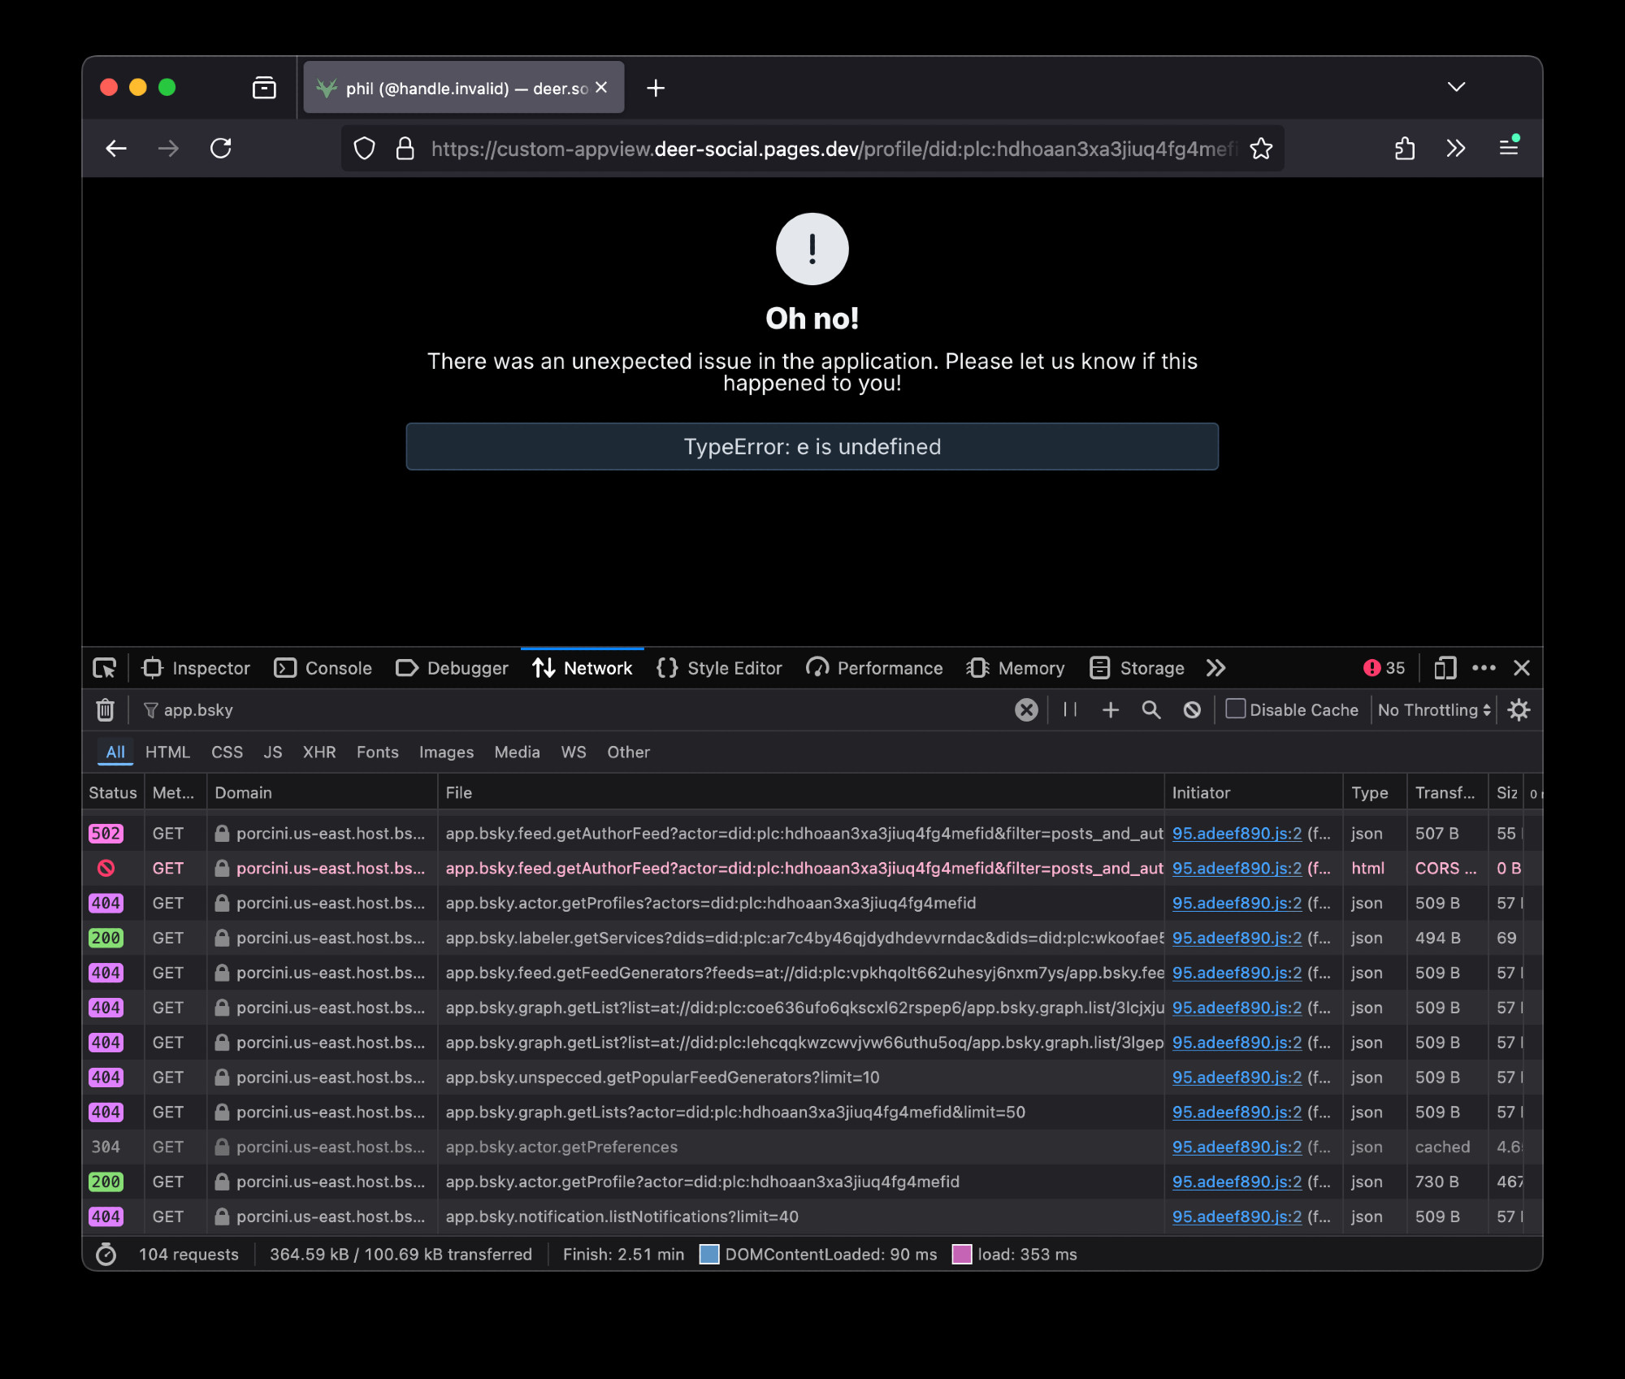Close the phil (@handle.invalid) tab
Image resolution: width=1625 pixels, height=1379 pixels.
coord(601,87)
